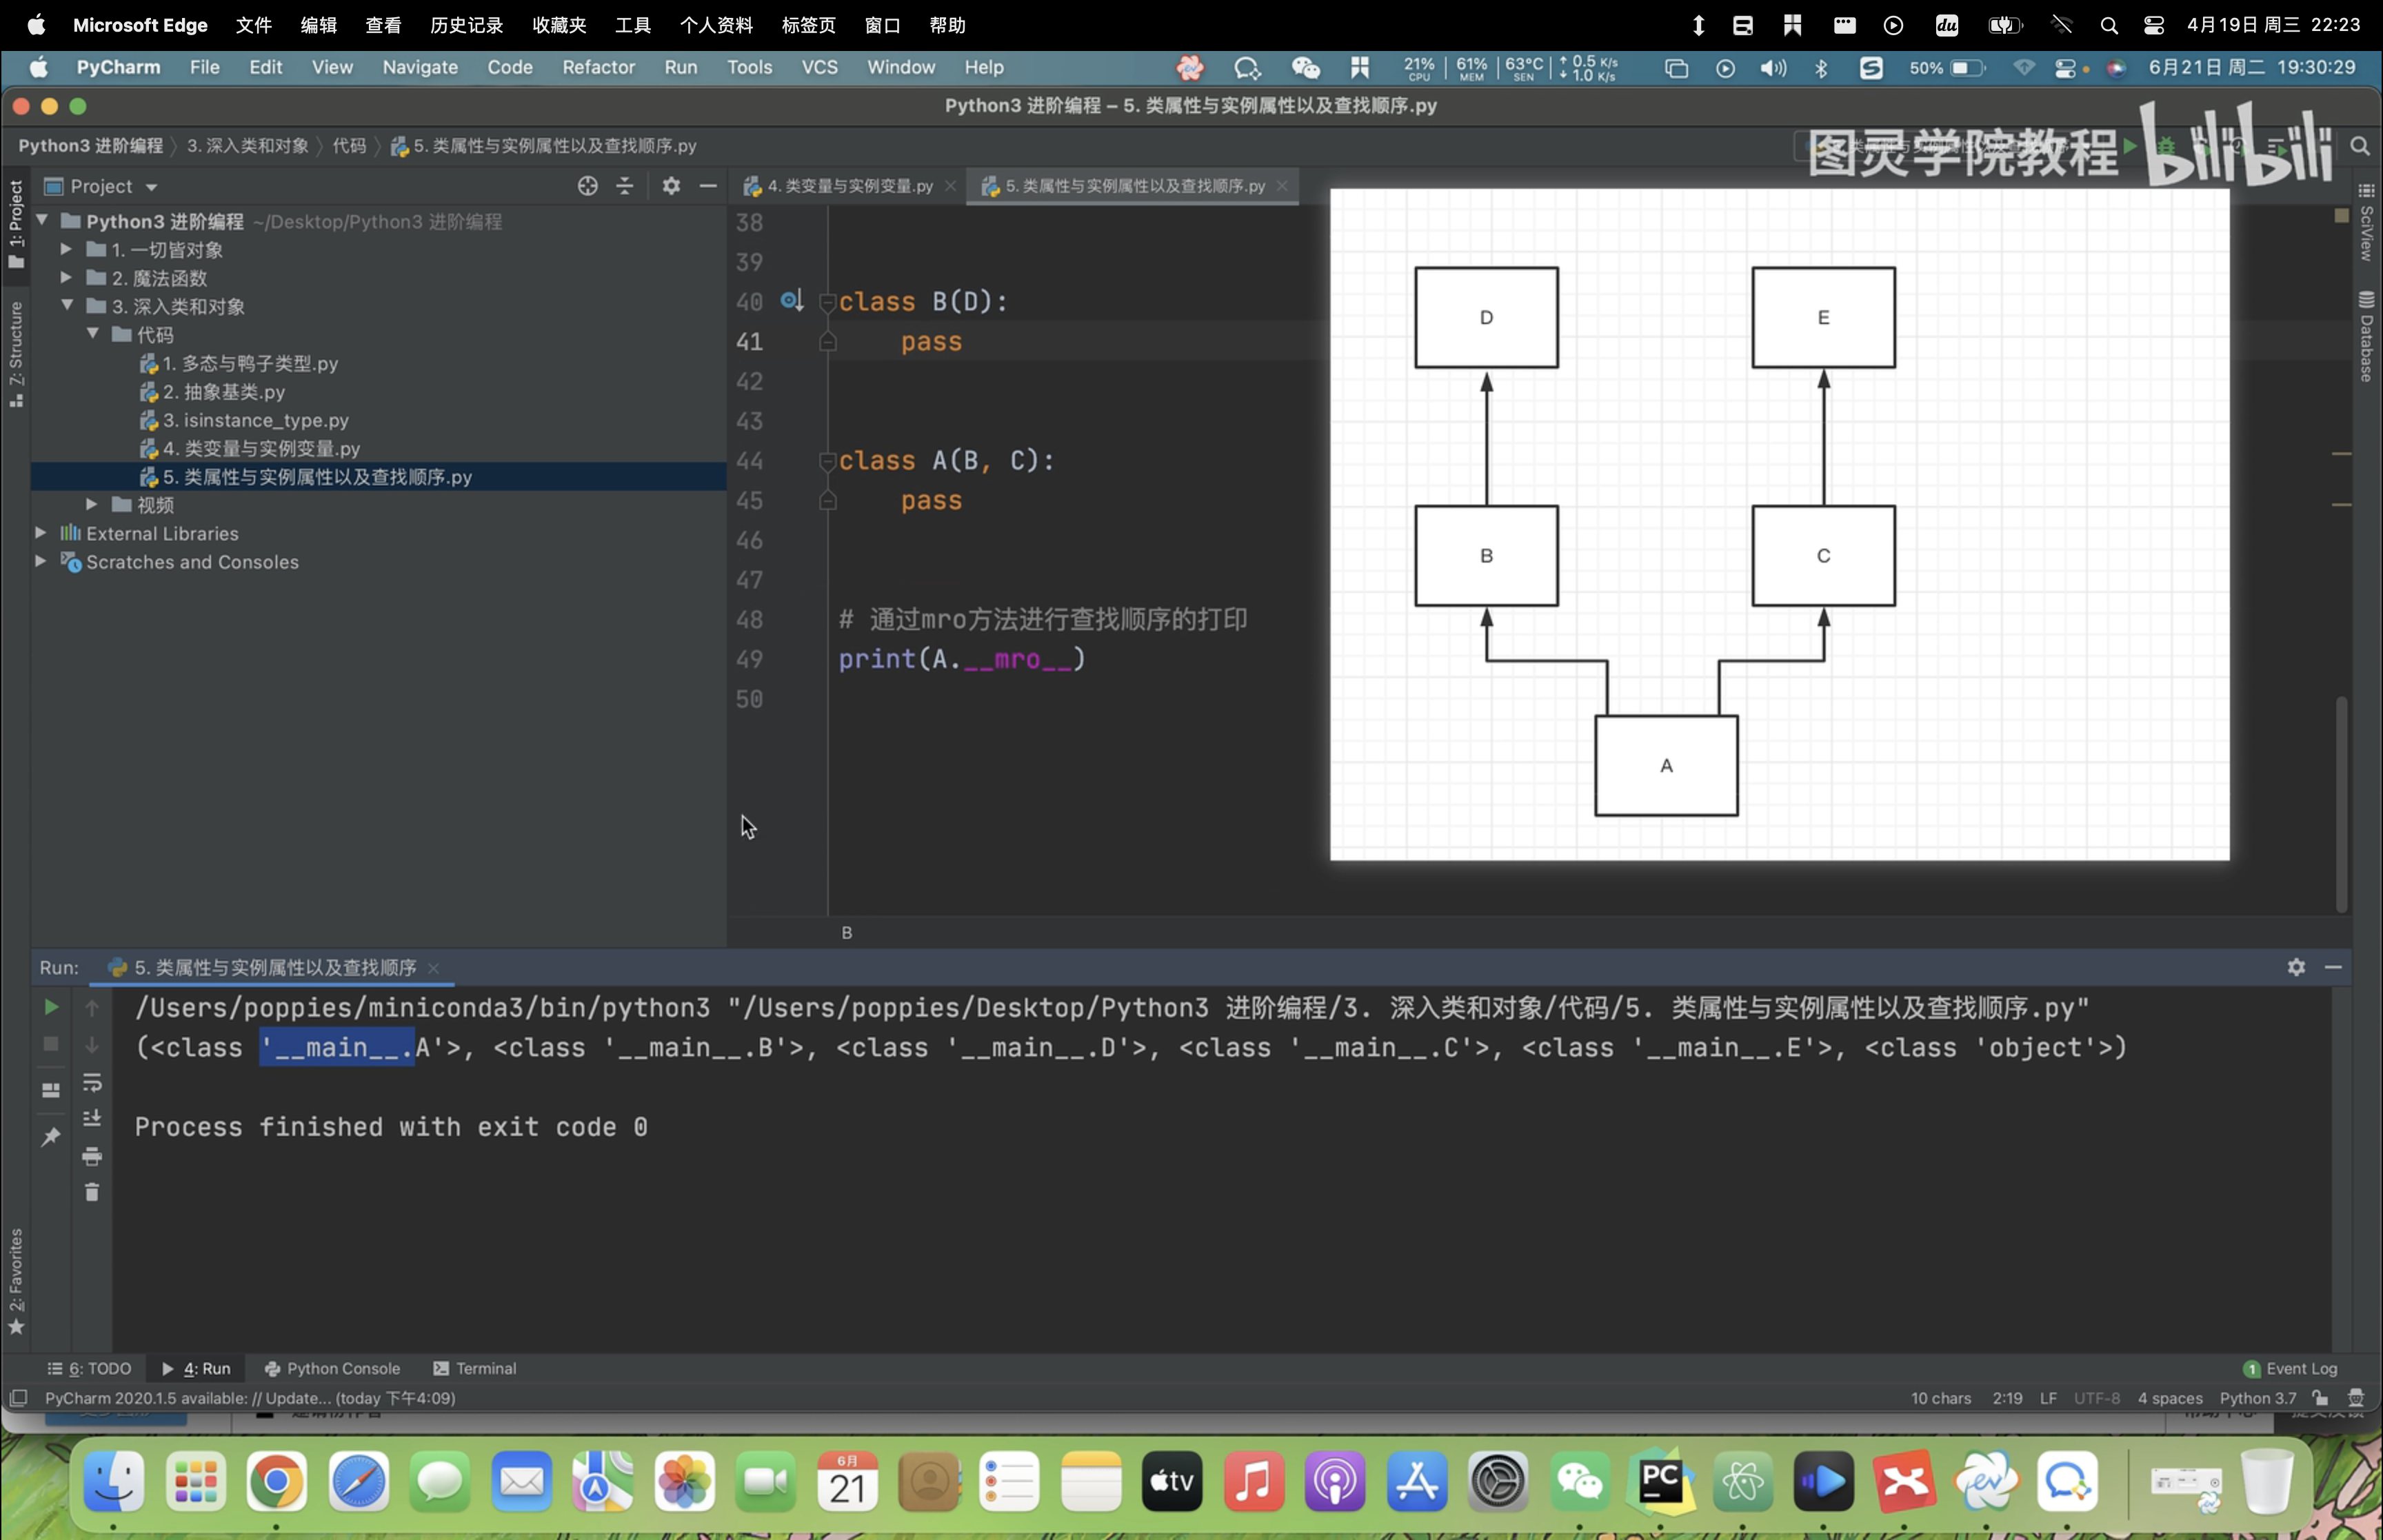Open Run panel settings gear
The image size is (2383, 1540).
click(x=2296, y=967)
